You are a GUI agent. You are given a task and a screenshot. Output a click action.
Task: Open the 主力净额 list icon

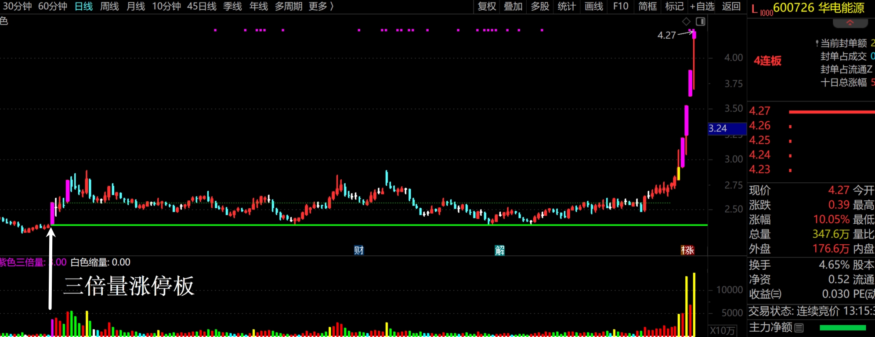pyautogui.click(x=799, y=328)
